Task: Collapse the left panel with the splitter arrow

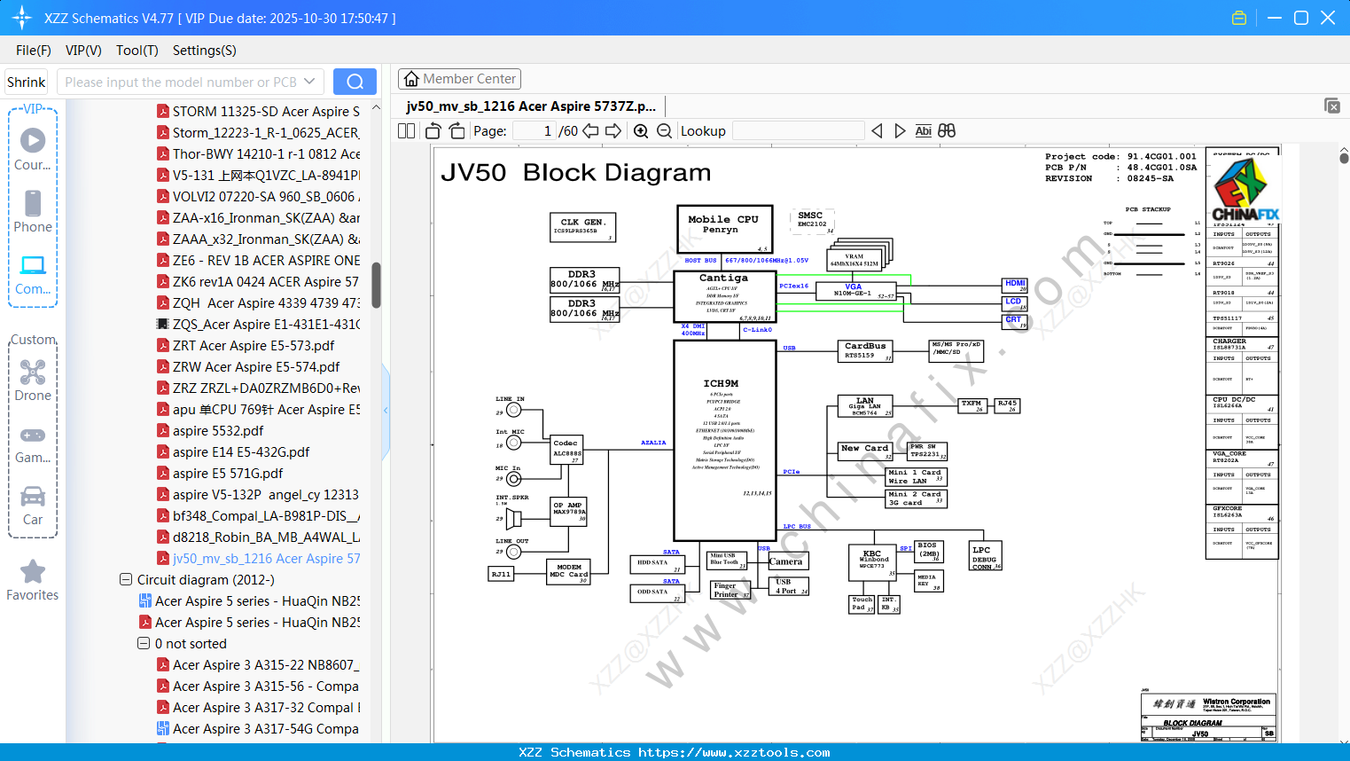Action: tap(386, 410)
